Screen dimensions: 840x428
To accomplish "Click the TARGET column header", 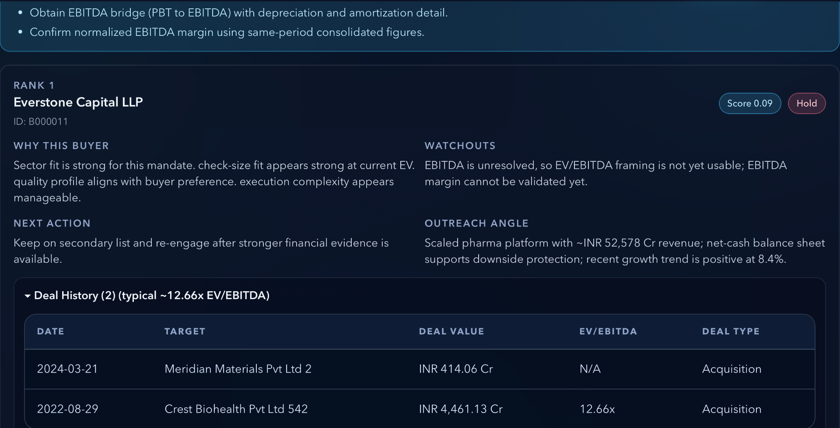I will tap(185, 331).
